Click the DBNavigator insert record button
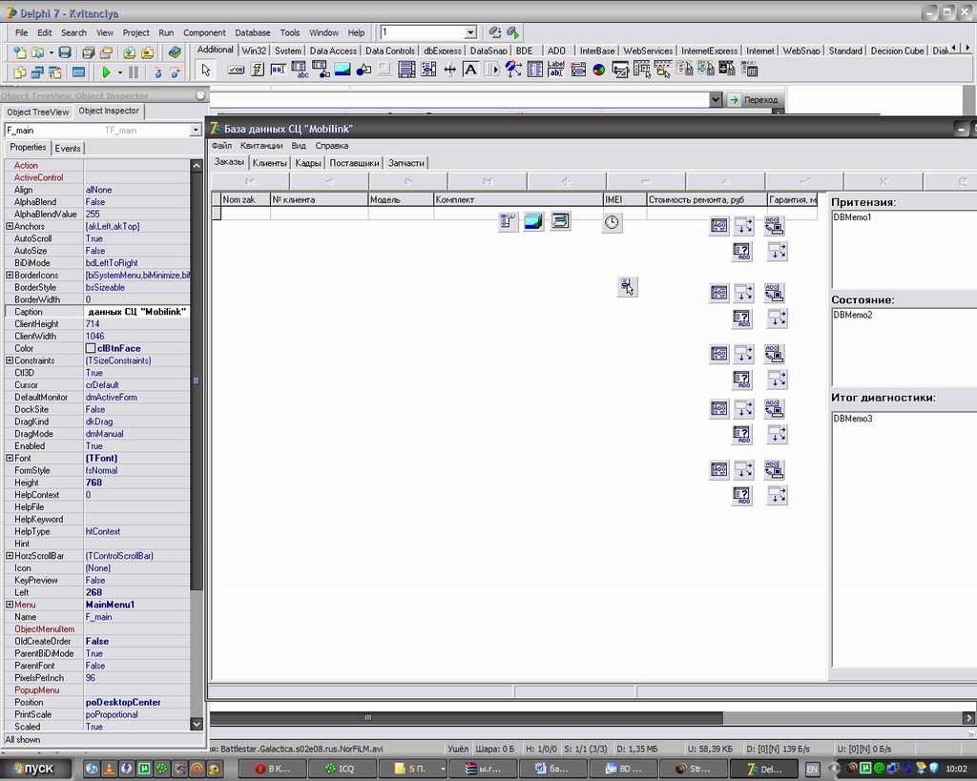 [567, 181]
